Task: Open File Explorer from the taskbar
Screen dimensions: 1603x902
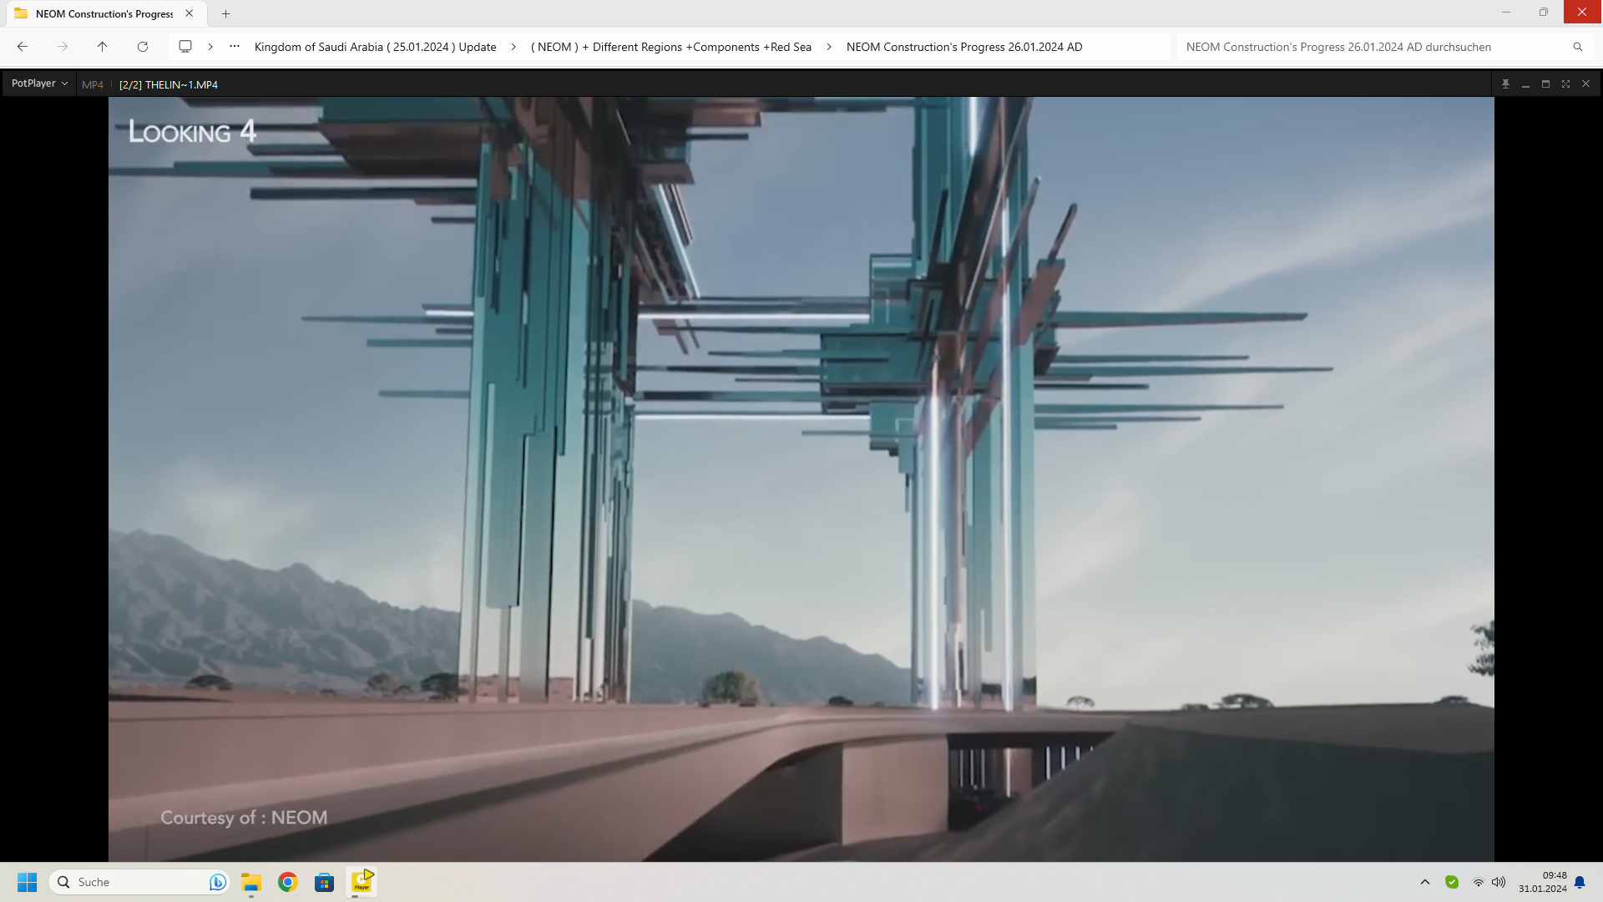Action: point(251,882)
